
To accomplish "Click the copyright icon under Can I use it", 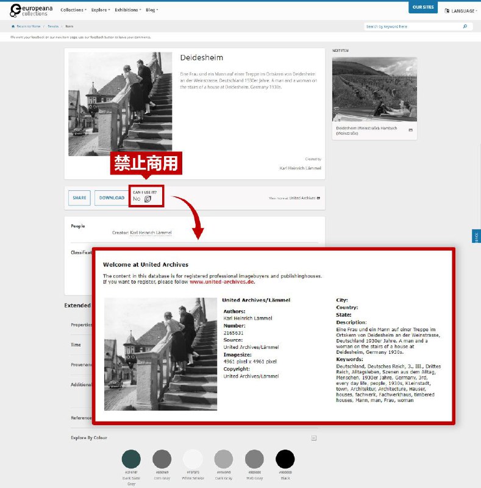I will click(x=148, y=199).
